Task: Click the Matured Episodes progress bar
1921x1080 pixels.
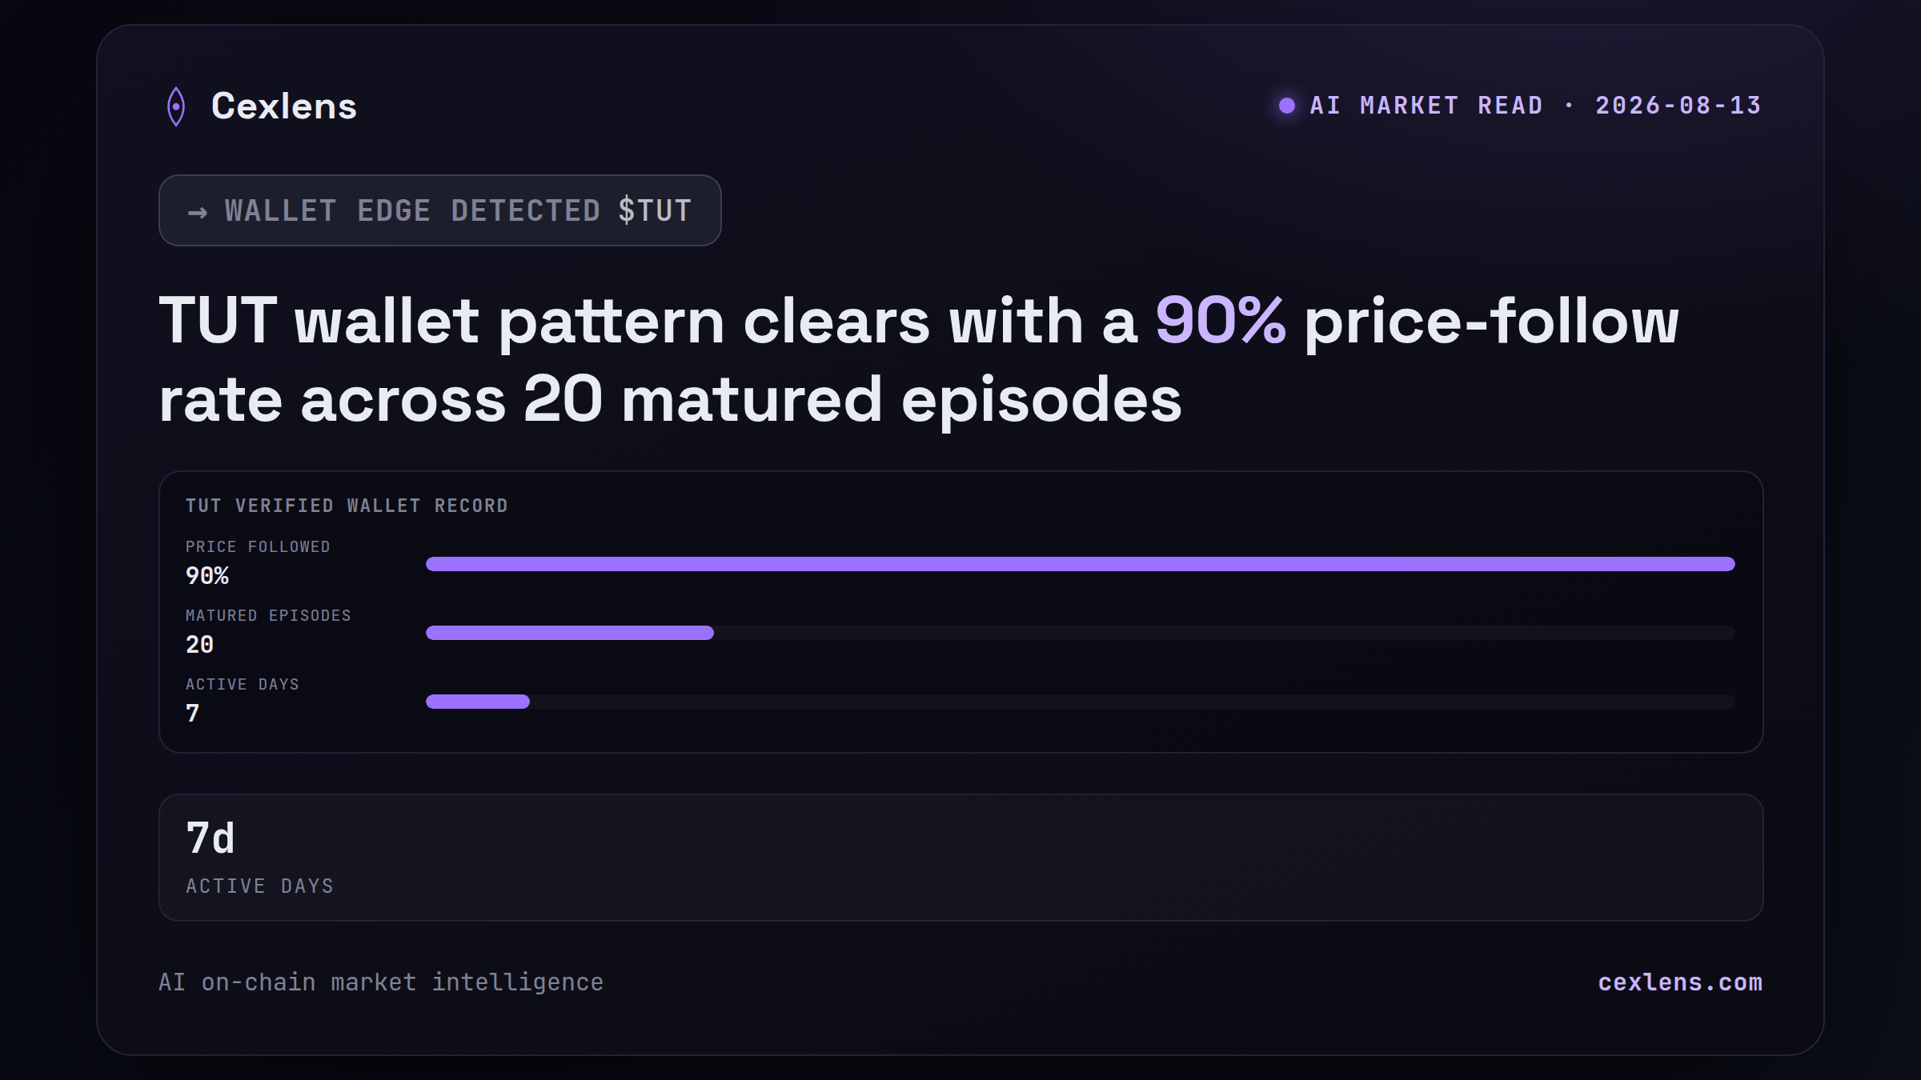Action: (1081, 633)
